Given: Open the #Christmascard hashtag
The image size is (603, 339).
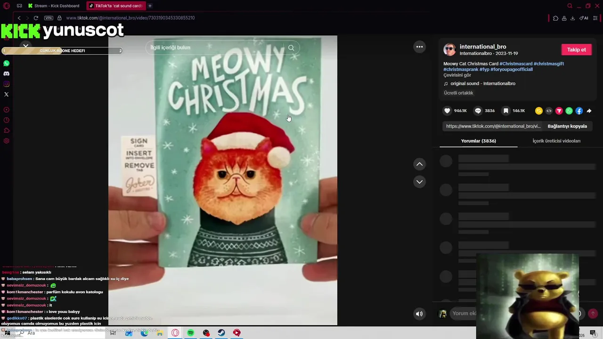Looking at the screenshot, I should click(x=516, y=64).
